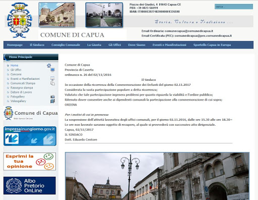Screen dimensions: 258x200
Task: Click the signature 'Dott. Eduardo Centore'
Action: pos(81,139)
